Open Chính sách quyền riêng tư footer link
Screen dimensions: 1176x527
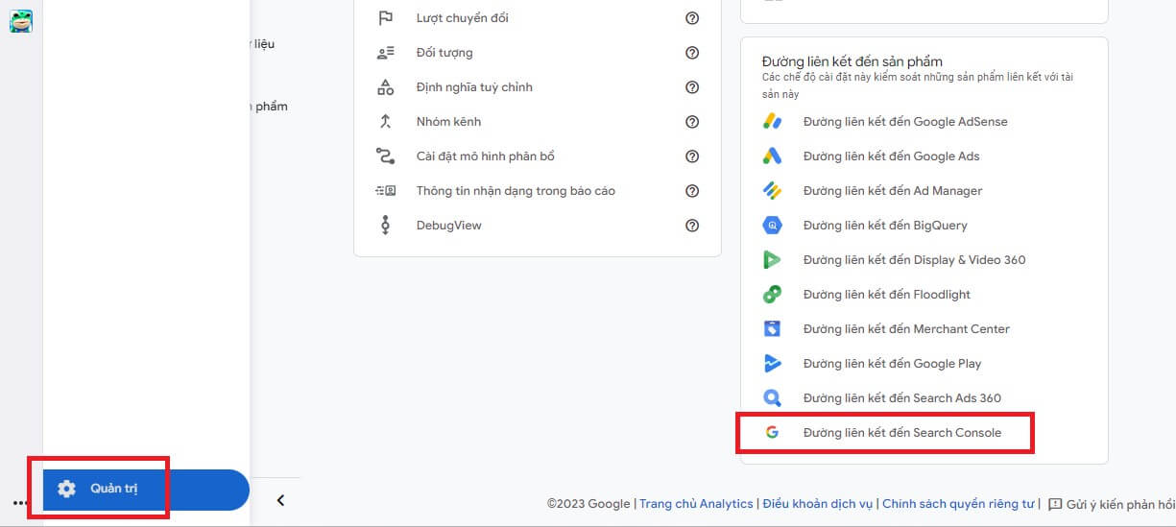point(958,504)
